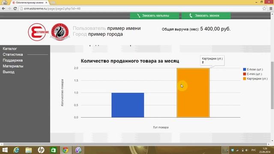Open the Windows Start button
The height and width of the screenshot is (154, 274).
tap(5, 150)
